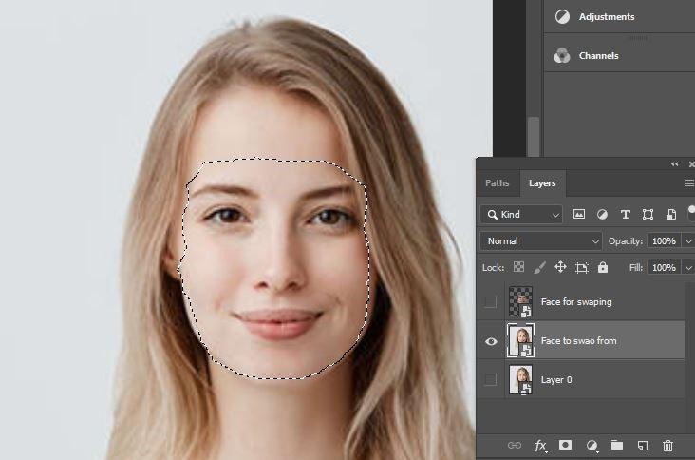Viewport: 695px width, 460px height.
Task: Click the link layers icon
Action: [515, 445]
